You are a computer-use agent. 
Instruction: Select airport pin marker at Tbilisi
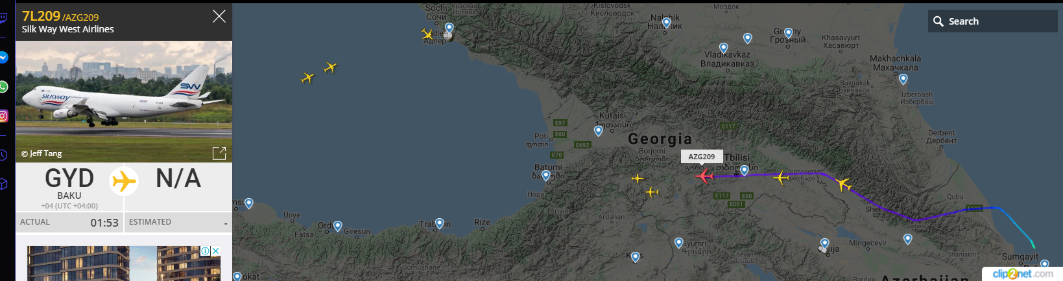click(x=745, y=170)
